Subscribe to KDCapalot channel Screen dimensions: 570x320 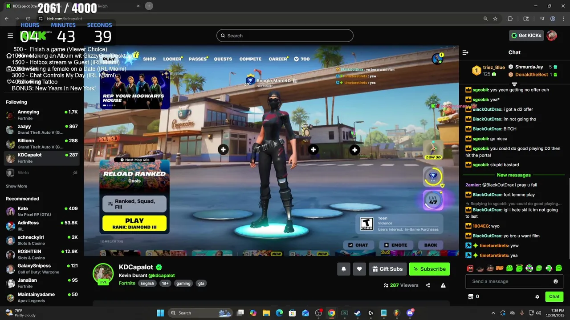pyautogui.click(x=429, y=269)
